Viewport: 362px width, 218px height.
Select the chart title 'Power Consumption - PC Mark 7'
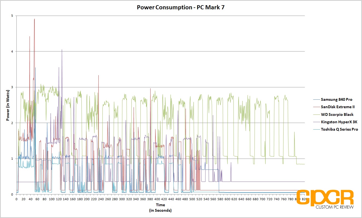[181, 7]
